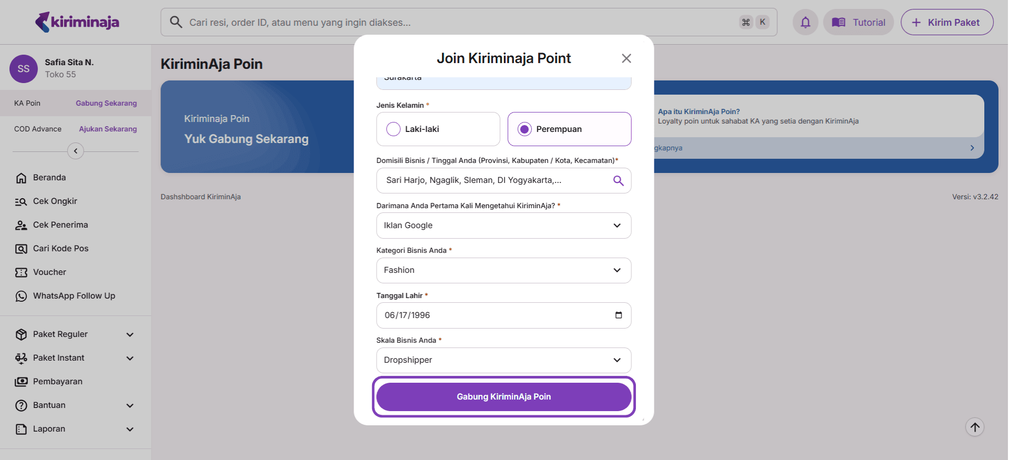Open the calendar picker for Tanggal Lahir
This screenshot has width=1009, height=460.
click(618, 315)
